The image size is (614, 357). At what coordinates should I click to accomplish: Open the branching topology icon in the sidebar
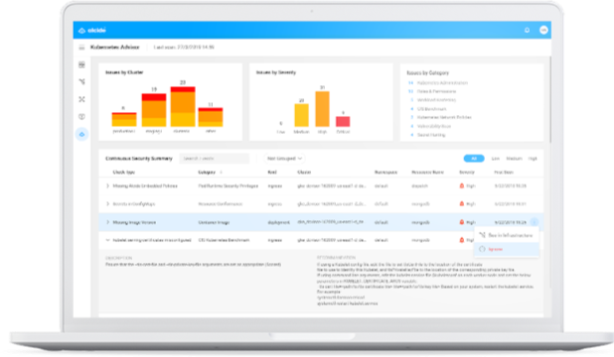coord(81,81)
